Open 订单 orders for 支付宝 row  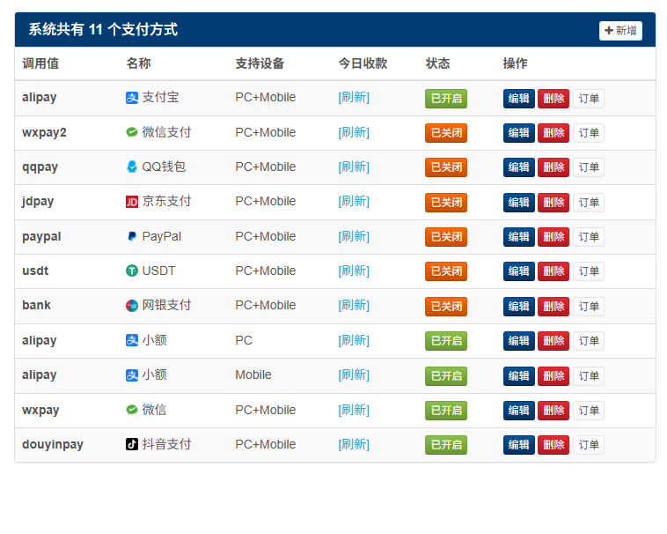(589, 99)
